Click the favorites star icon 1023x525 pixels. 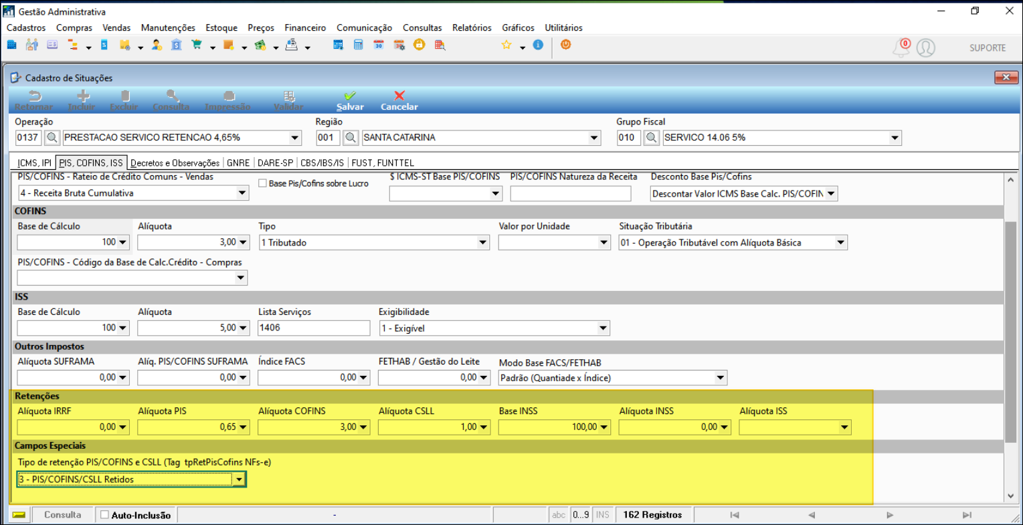click(506, 45)
